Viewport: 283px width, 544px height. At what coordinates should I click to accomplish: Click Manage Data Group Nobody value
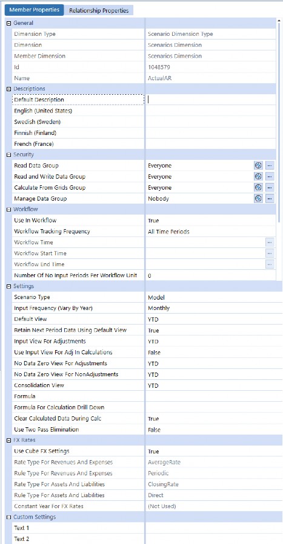(158, 199)
